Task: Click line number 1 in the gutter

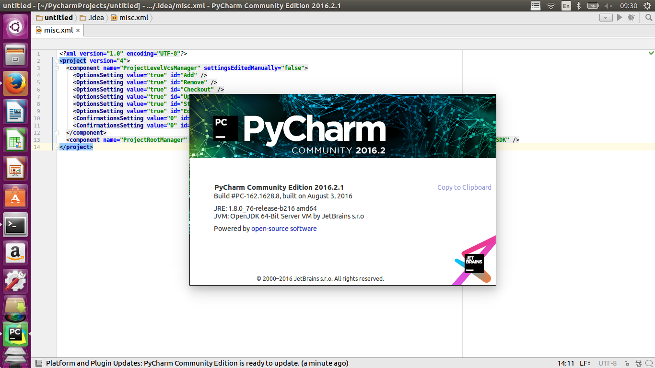Action: pyautogui.click(x=38, y=54)
